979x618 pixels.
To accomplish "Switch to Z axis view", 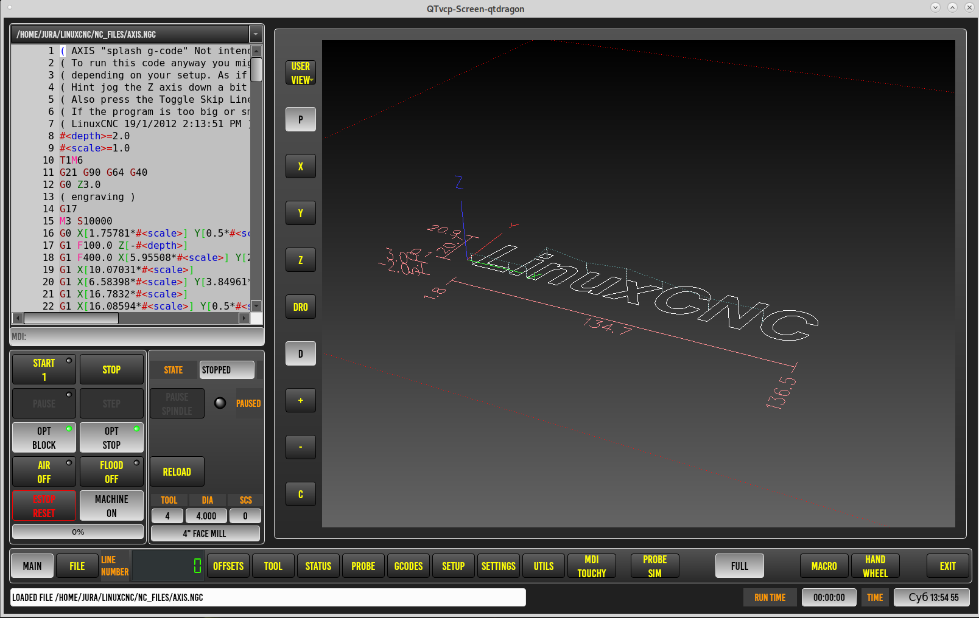I will click(300, 260).
